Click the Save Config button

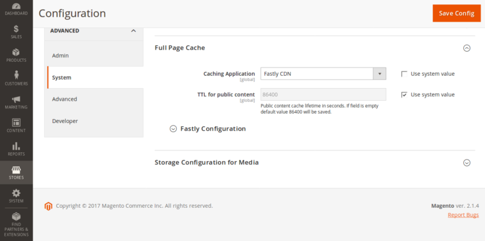[x=456, y=13]
